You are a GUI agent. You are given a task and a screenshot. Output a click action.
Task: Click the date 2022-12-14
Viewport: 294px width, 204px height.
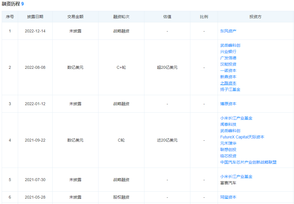[x=35, y=31]
